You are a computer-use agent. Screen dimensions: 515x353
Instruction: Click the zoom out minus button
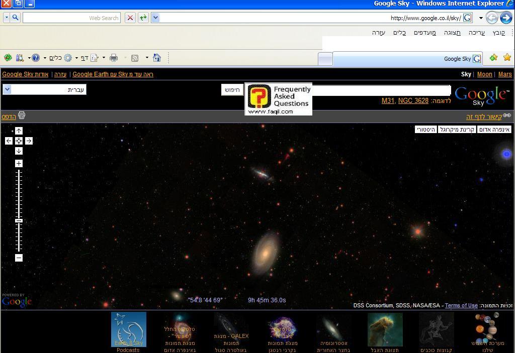tap(19, 258)
